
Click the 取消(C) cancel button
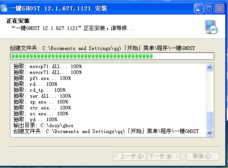tap(203, 156)
